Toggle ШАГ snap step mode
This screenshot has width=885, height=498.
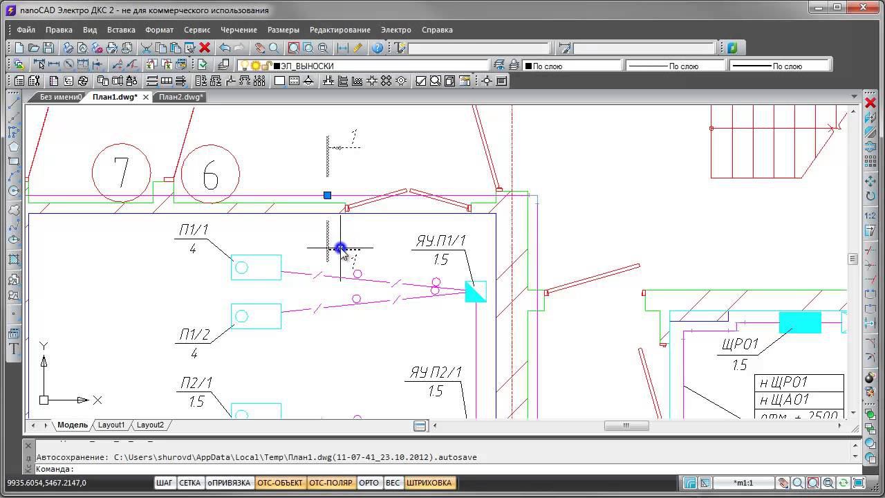tap(165, 483)
